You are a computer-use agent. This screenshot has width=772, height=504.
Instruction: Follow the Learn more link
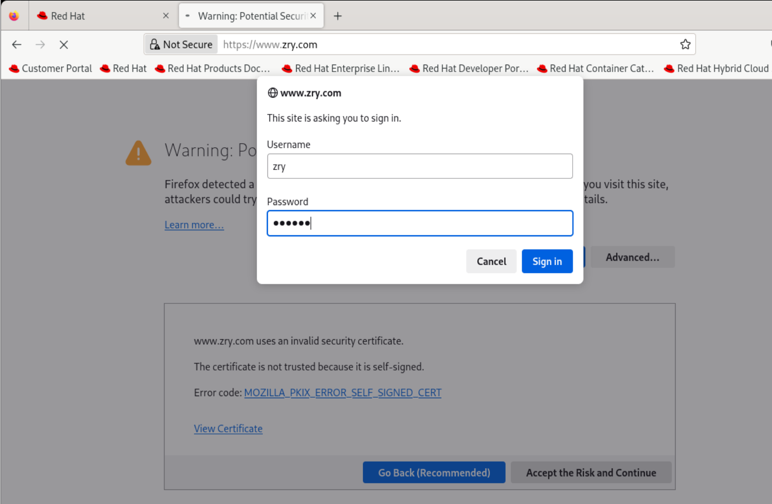coord(194,225)
